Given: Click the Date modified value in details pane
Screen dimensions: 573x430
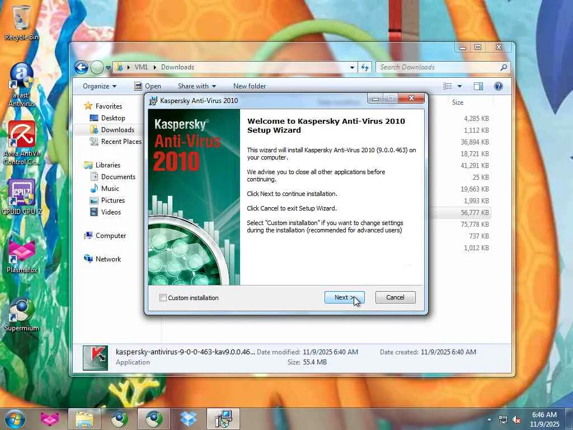Looking at the screenshot, I should [x=330, y=352].
